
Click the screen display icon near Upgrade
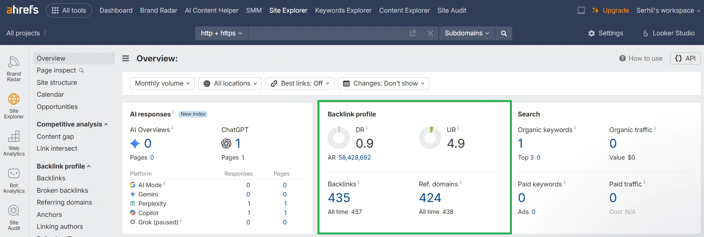click(581, 10)
